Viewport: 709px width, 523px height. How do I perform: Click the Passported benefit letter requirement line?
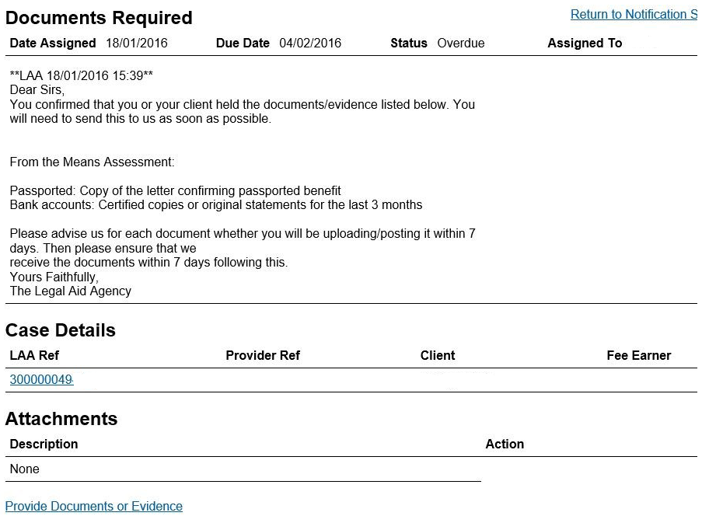click(x=176, y=191)
